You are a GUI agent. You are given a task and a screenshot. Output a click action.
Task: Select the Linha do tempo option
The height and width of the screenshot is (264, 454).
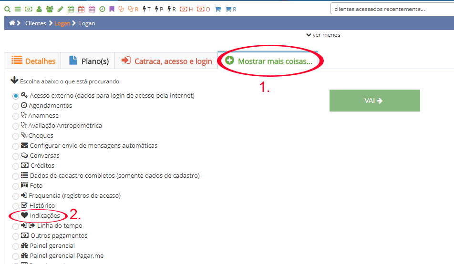click(x=16, y=226)
